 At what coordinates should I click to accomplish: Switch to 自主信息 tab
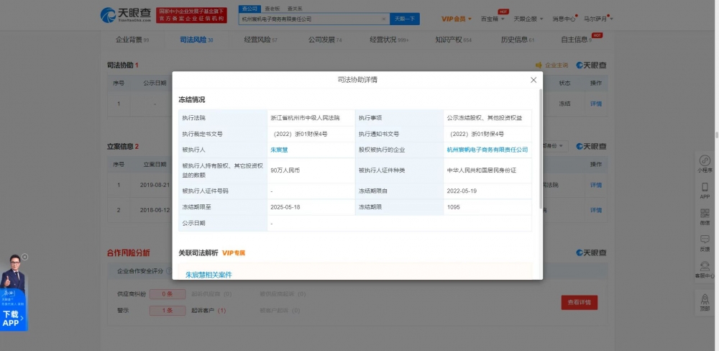click(577, 40)
